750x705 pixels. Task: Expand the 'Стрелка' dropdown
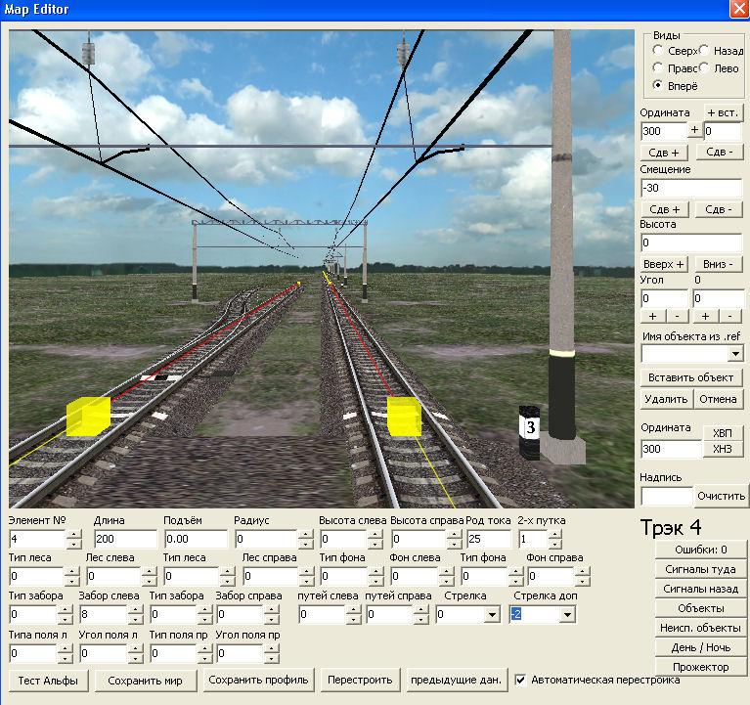pos(489,615)
